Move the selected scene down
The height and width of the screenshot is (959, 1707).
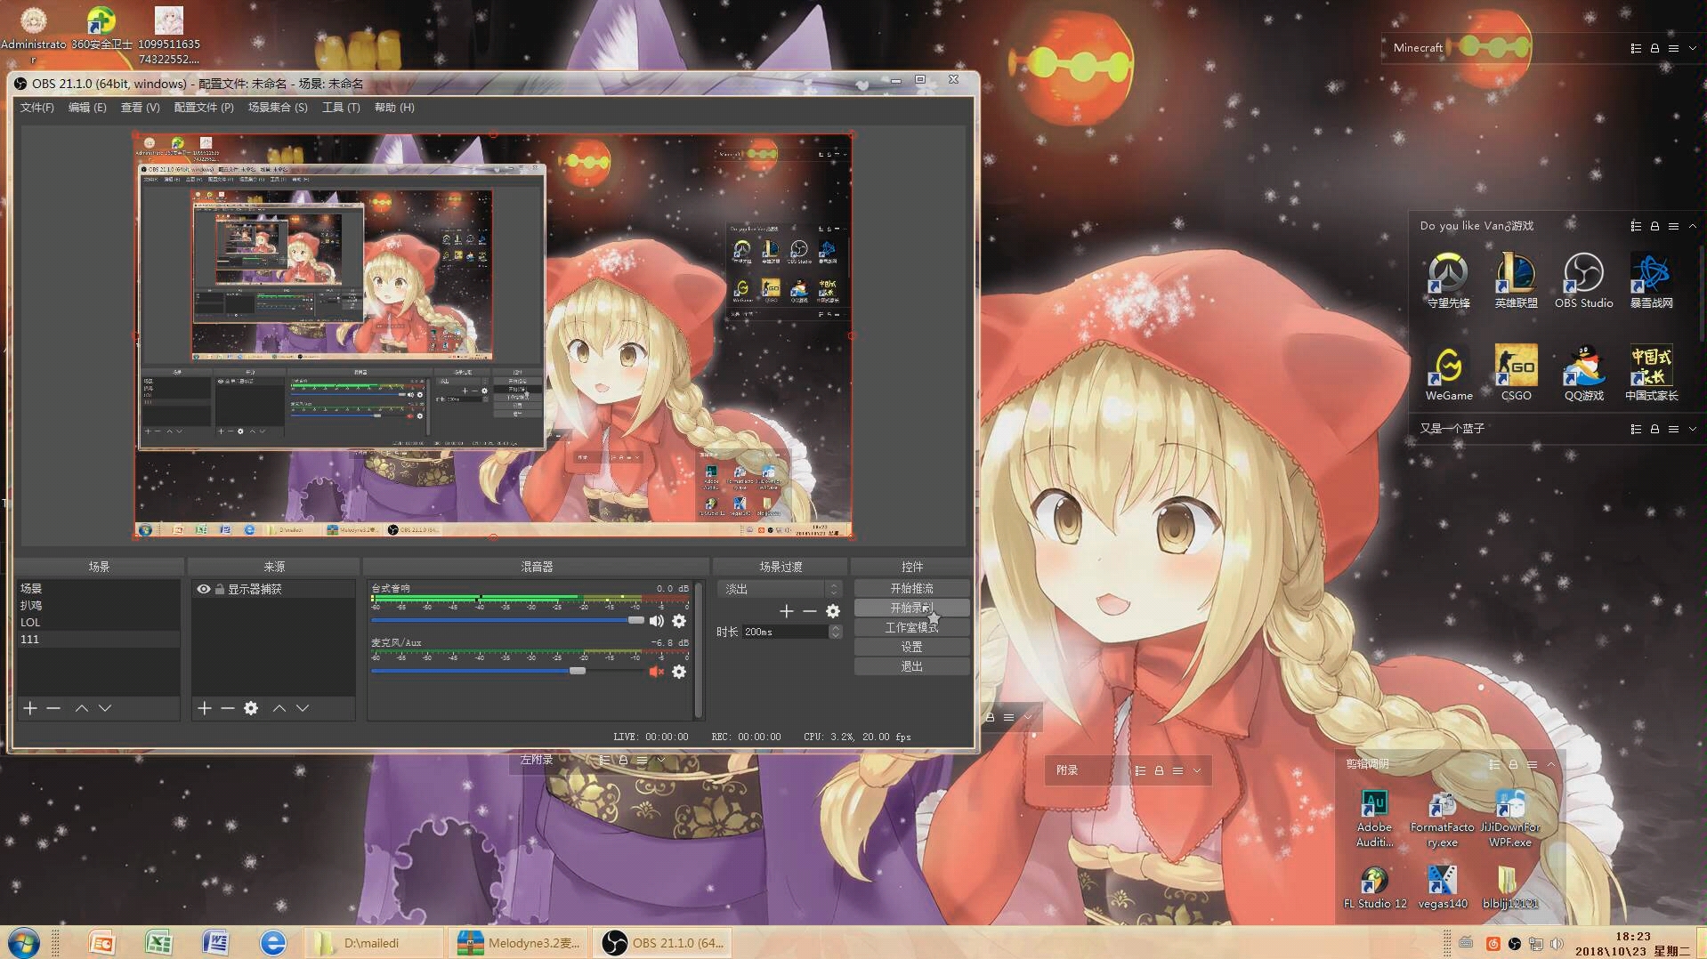coord(105,708)
